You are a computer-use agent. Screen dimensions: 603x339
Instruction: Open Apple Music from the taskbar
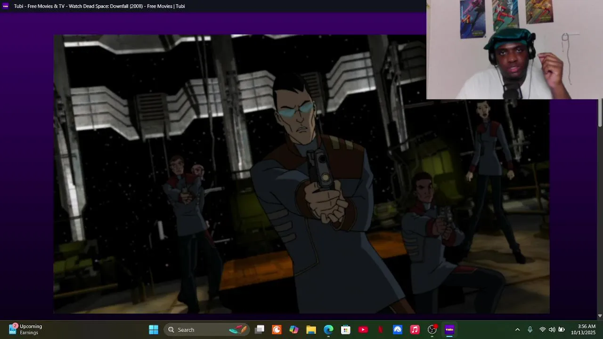[x=415, y=330]
